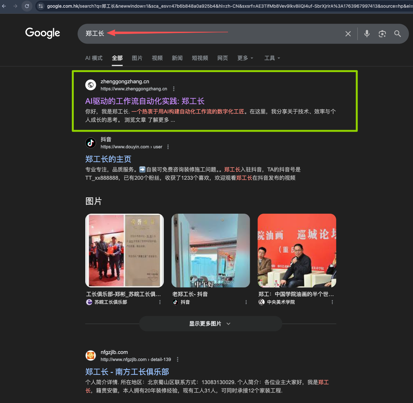Switch to the 新闻 tab
Screen dimensions: 413x403
pyautogui.click(x=177, y=58)
